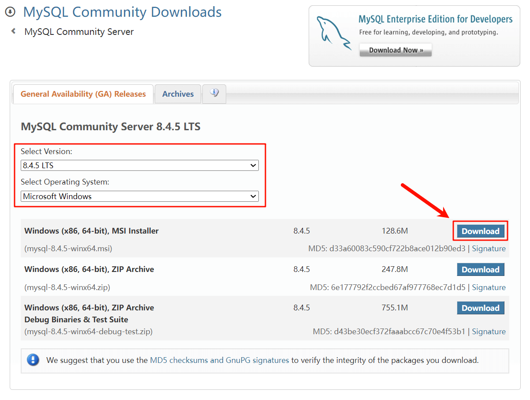
Task: Click Download Now in the Enterprise banner
Action: 396,50
